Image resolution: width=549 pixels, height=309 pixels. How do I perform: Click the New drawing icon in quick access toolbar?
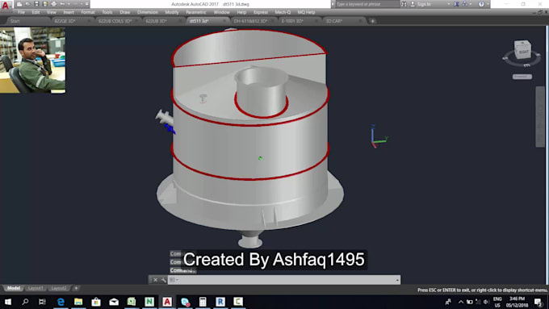19,4
